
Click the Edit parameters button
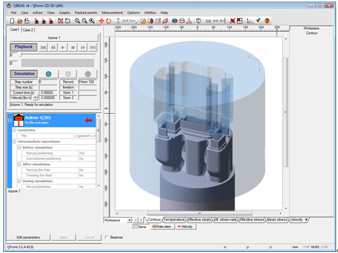click(x=28, y=237)
